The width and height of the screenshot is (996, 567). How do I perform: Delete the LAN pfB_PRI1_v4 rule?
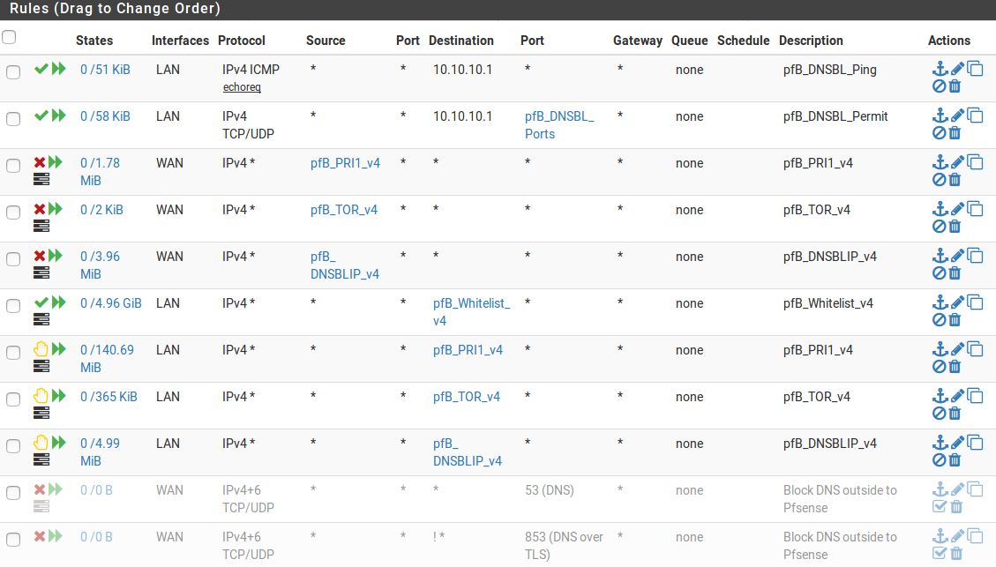pyautogui.click(x=955, y=367)
